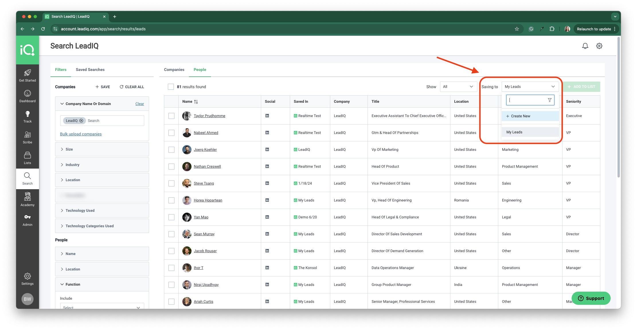Open the Scribe sidebar section
Viewport: 637px width, 330px height.
28,137
